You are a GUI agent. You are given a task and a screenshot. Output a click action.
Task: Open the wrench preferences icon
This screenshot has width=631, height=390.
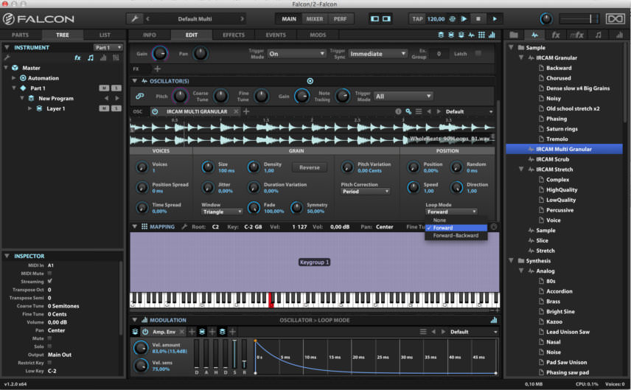click(135, 18)
